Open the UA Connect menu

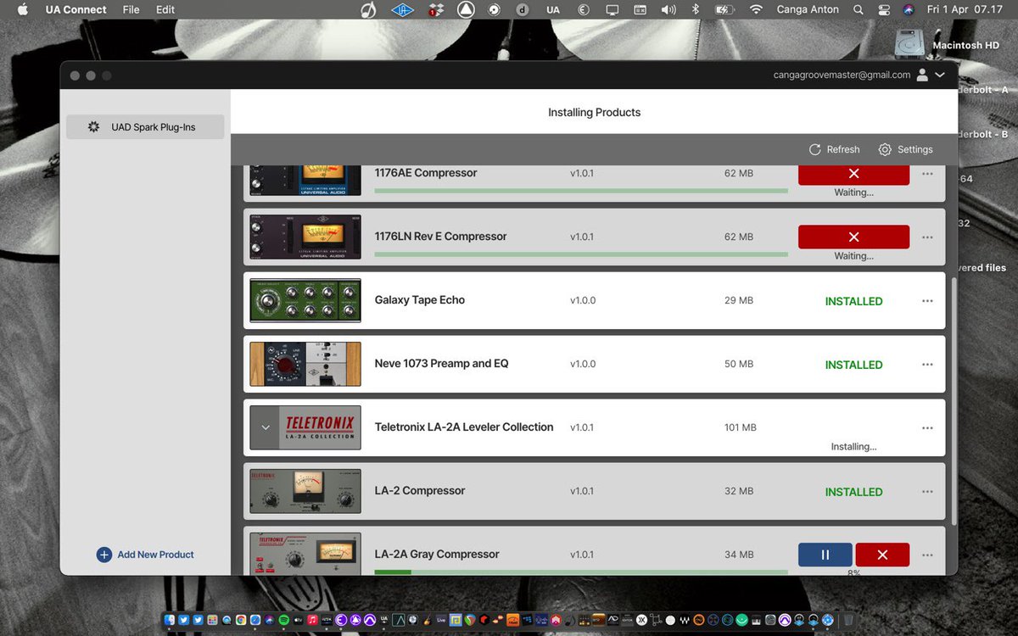click(76, 9)
